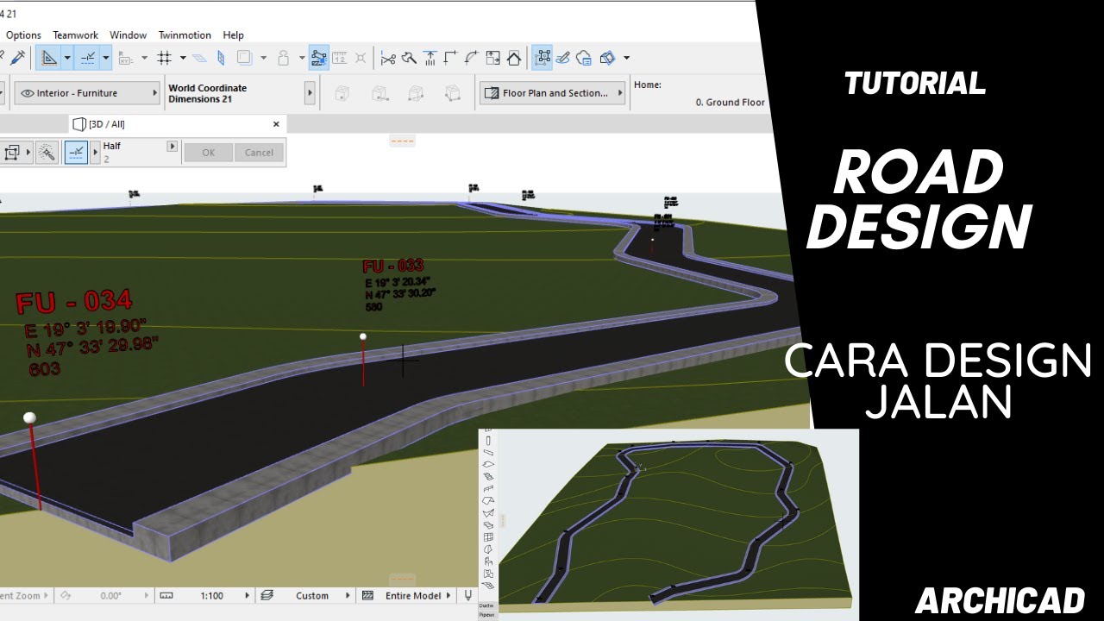Click the suspend groups lock icon

284,58
